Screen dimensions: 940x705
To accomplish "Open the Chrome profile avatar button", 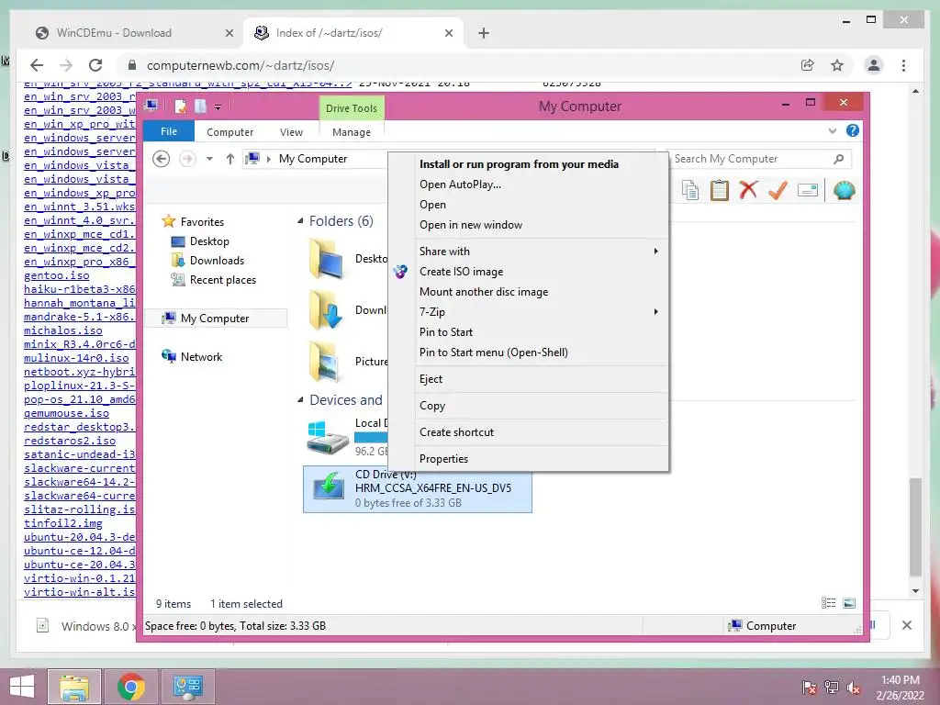I will 874,65.
